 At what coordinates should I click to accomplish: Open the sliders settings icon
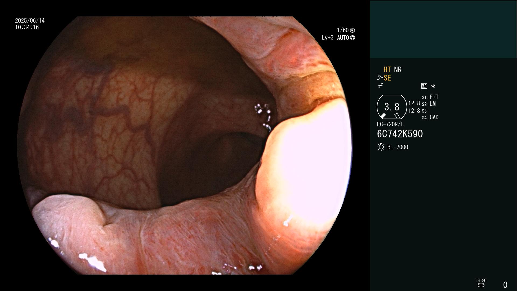click(424, 86)
